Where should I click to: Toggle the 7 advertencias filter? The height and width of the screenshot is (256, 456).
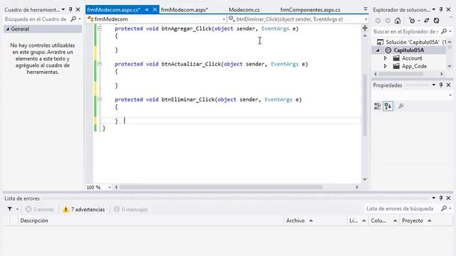coord(84,209)
